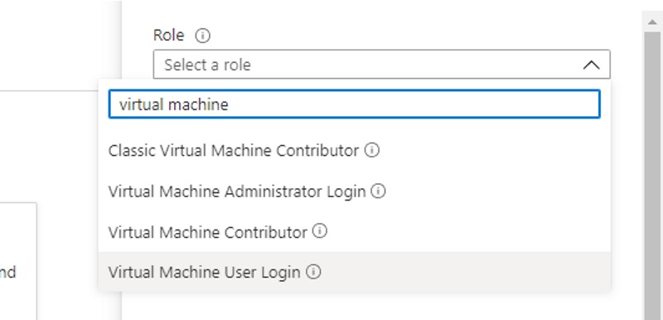
Task: Pick Virtual Machine Contributor role
Action: click(x=355, y=231)
